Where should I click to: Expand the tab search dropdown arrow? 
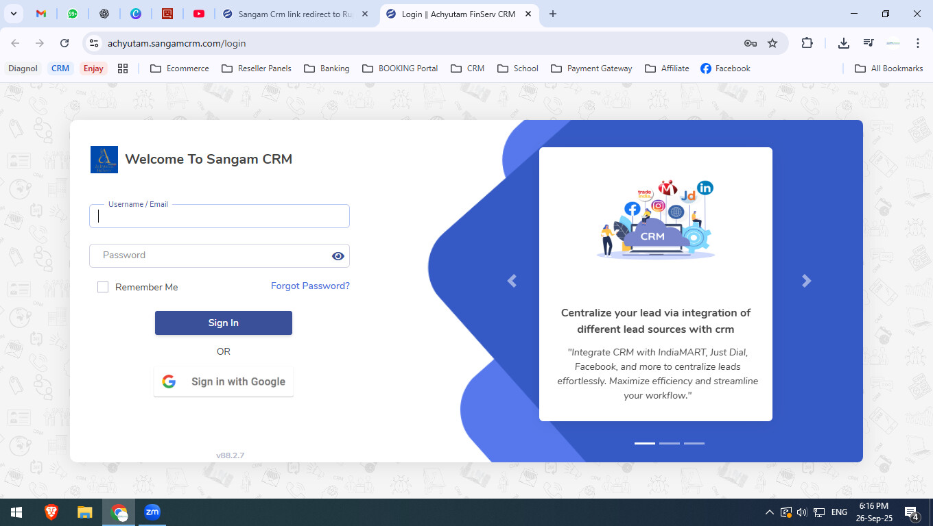(14, 14)
